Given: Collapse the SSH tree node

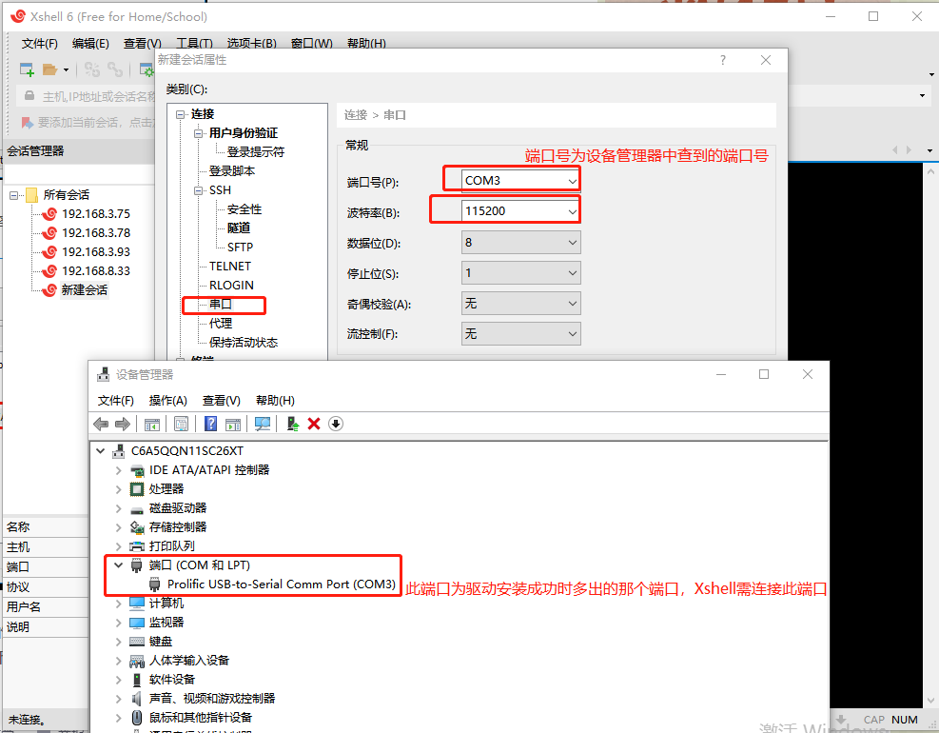Looking at the screenshot, I should 198,190.
